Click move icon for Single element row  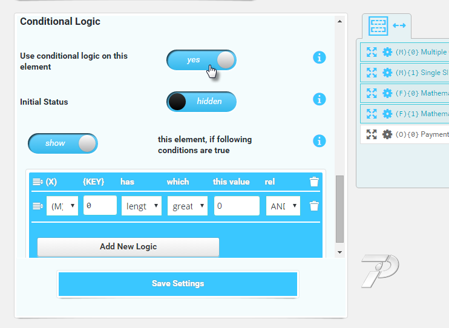coord(372,73)
